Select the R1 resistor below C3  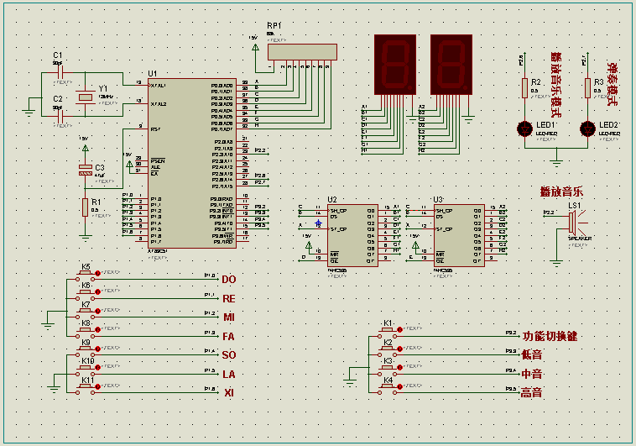pyautogui.click(x=86, y=207)
